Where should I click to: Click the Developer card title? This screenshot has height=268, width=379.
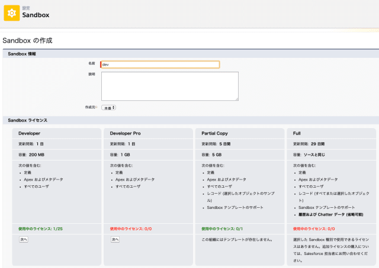29,133
